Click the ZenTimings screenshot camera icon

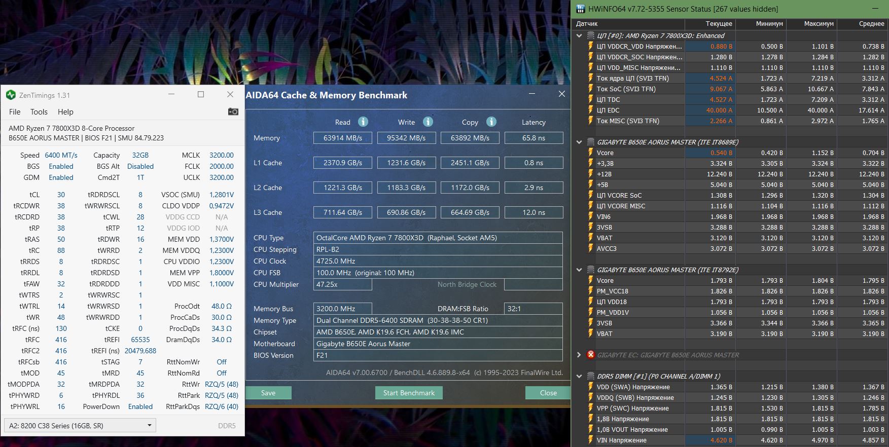click(x=233, y=111)
